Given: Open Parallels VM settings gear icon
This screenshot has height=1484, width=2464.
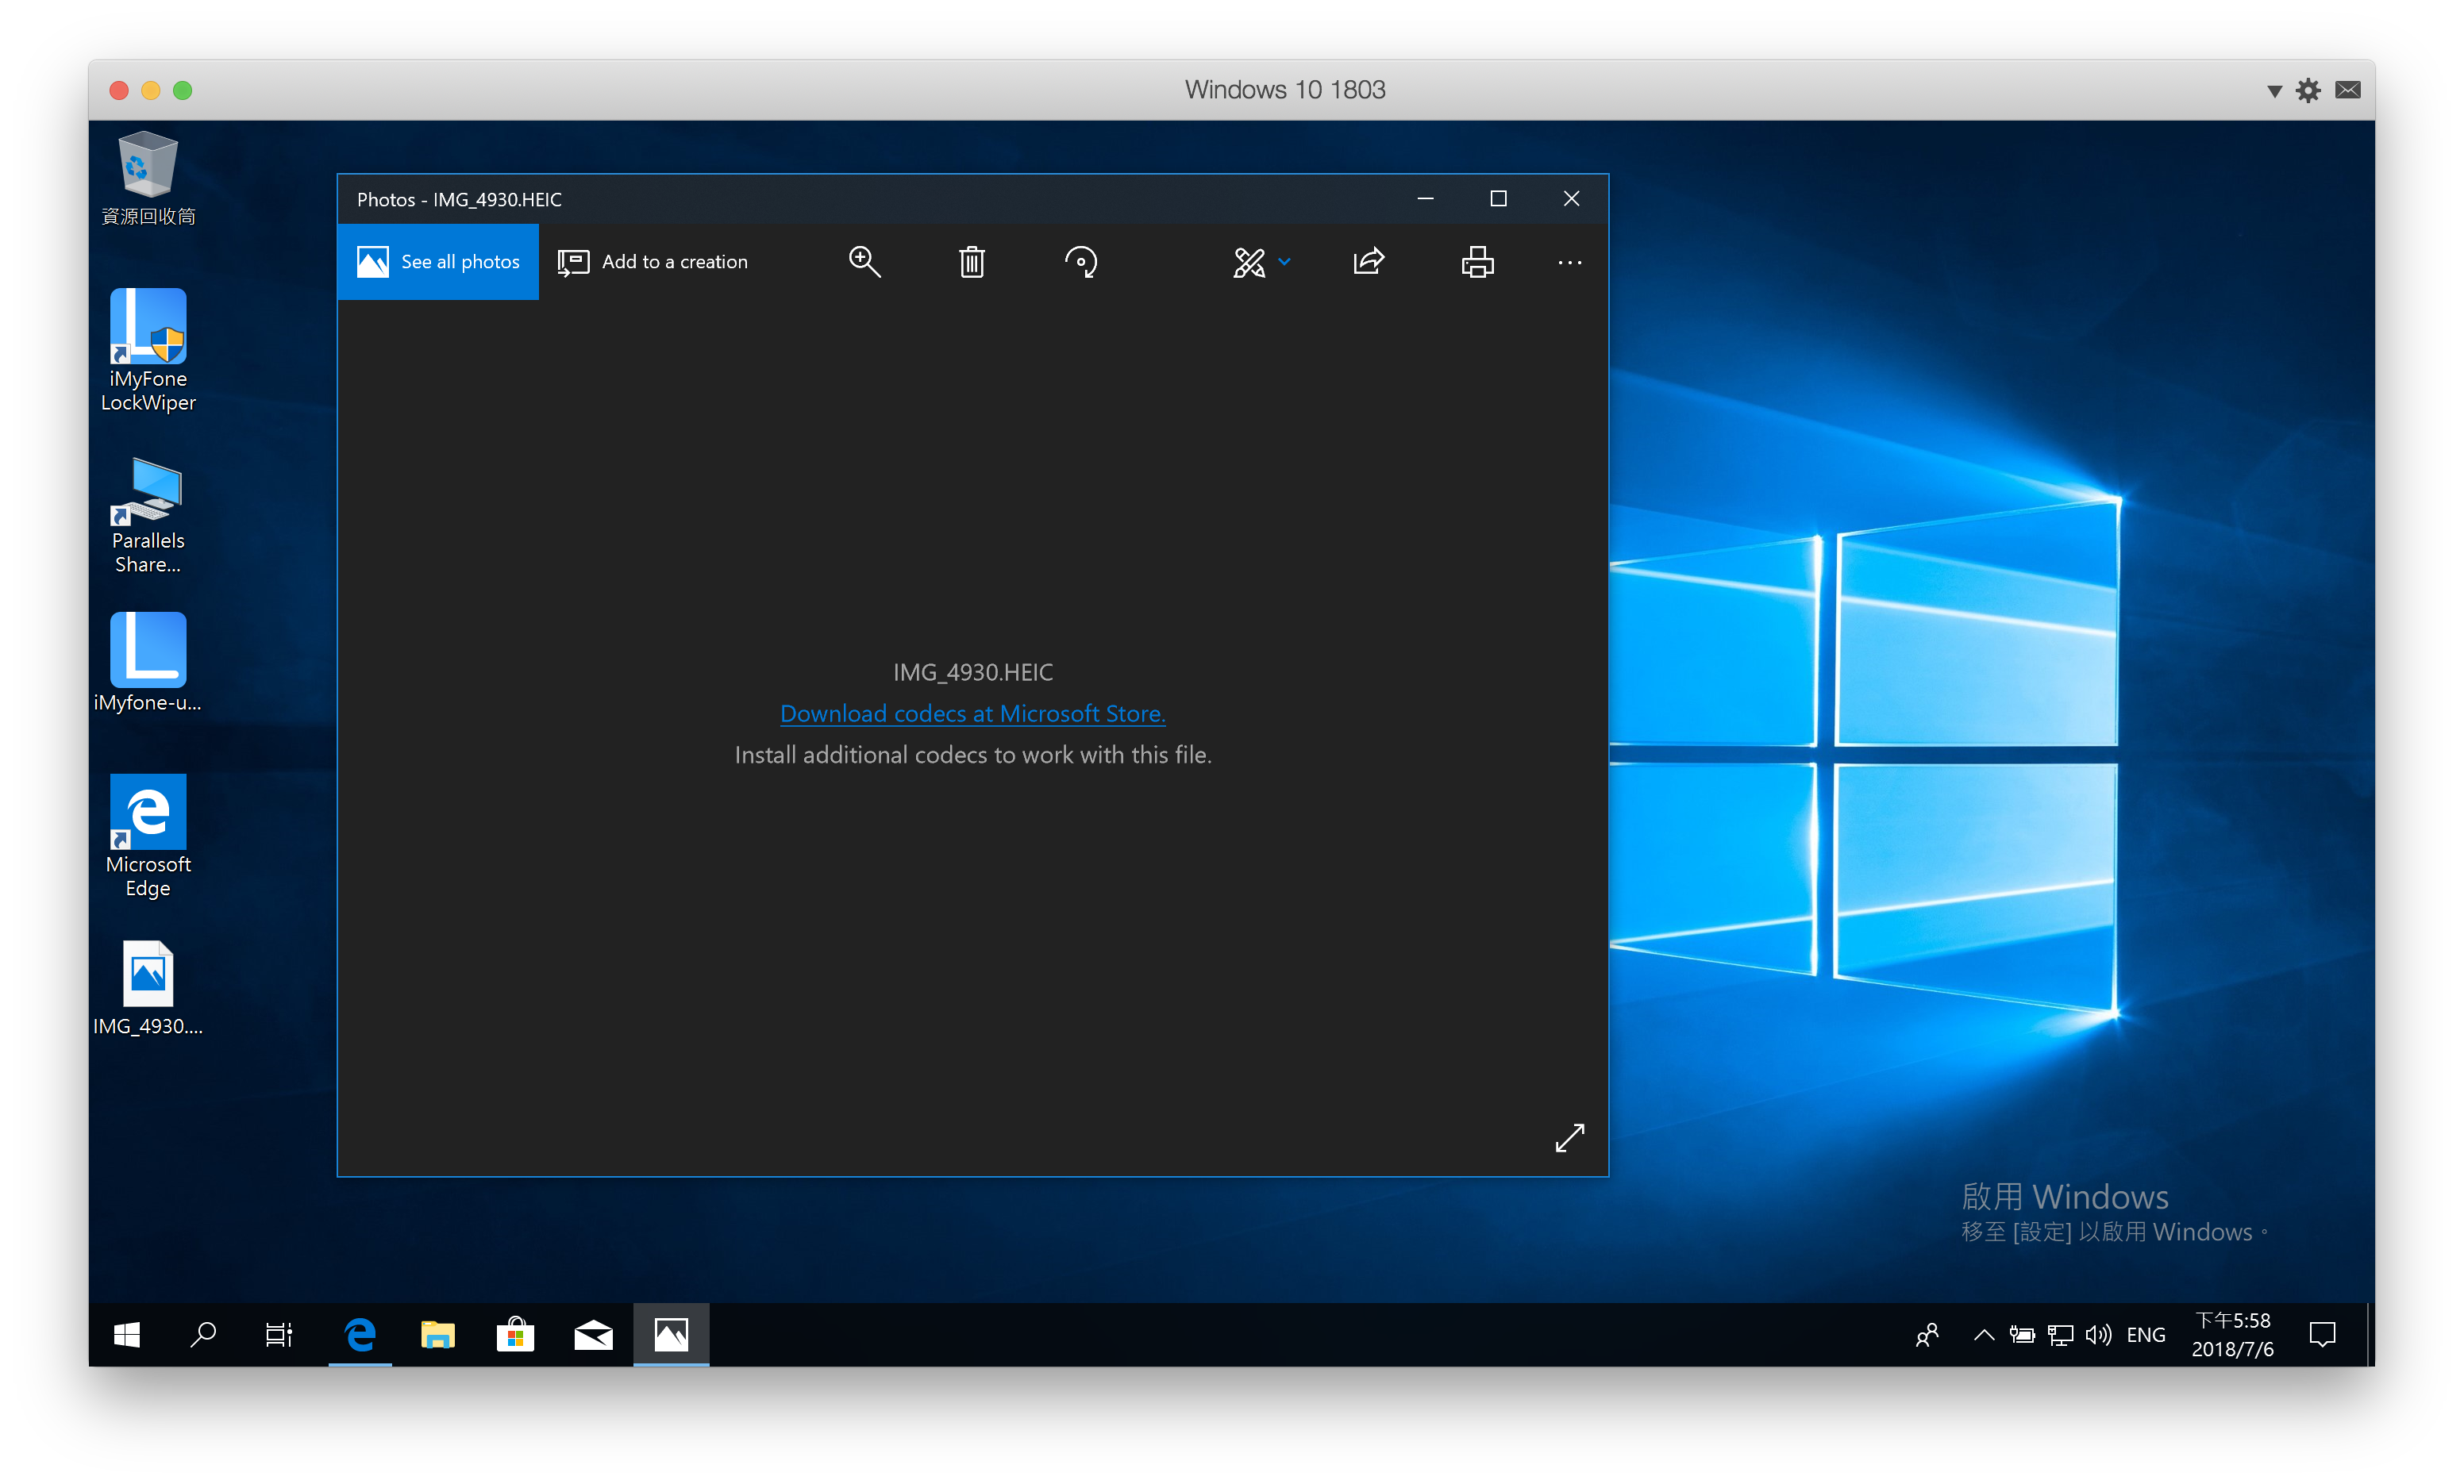Looking at the screenshot, I should tap(2308, 91).
